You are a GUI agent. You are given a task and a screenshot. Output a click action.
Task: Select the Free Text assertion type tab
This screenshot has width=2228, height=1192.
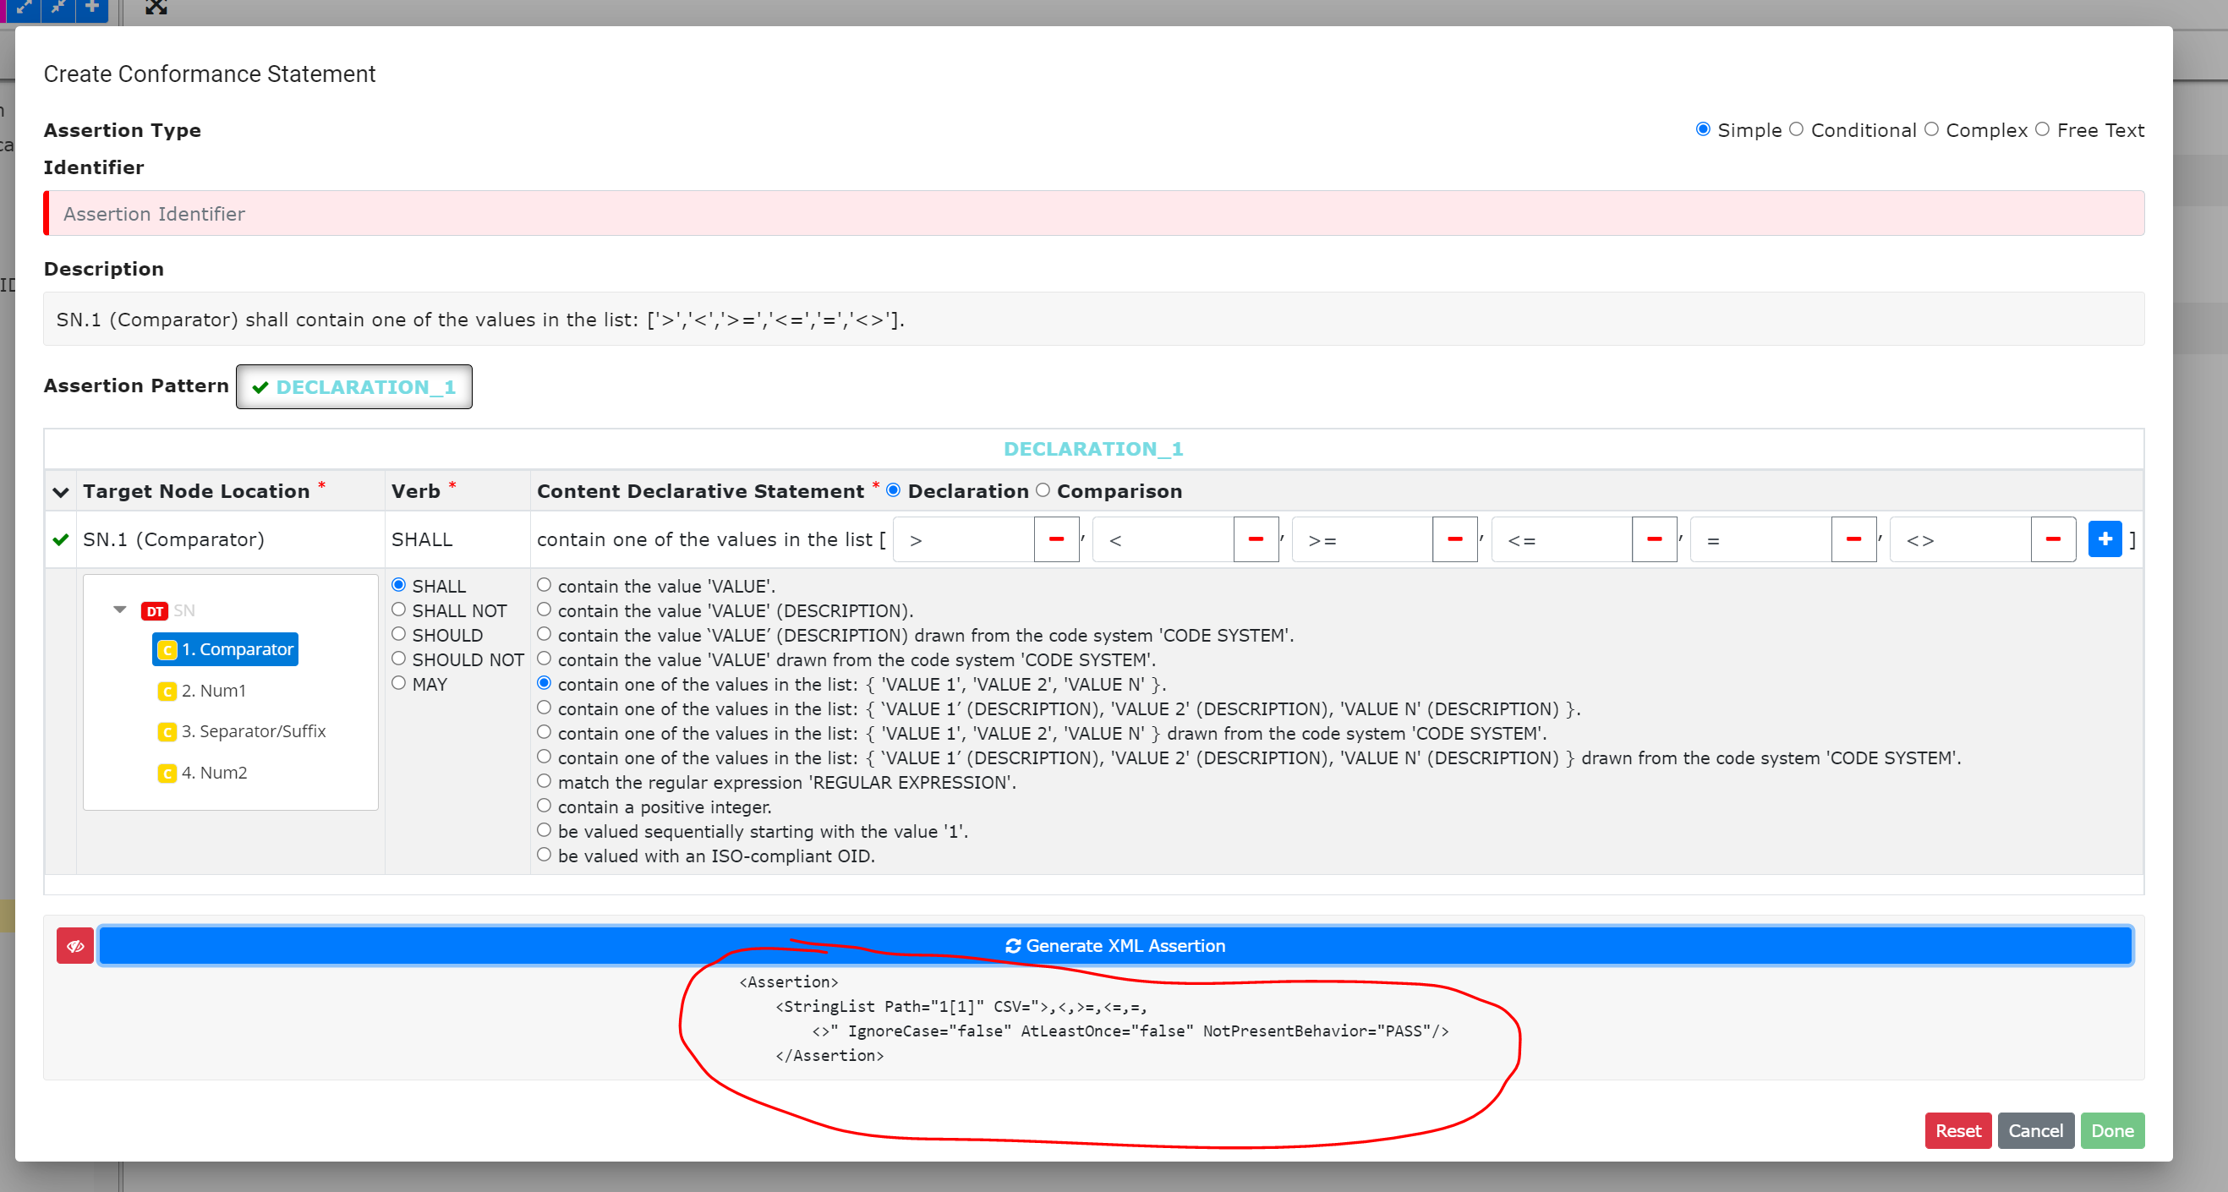tap(2044, 129)
